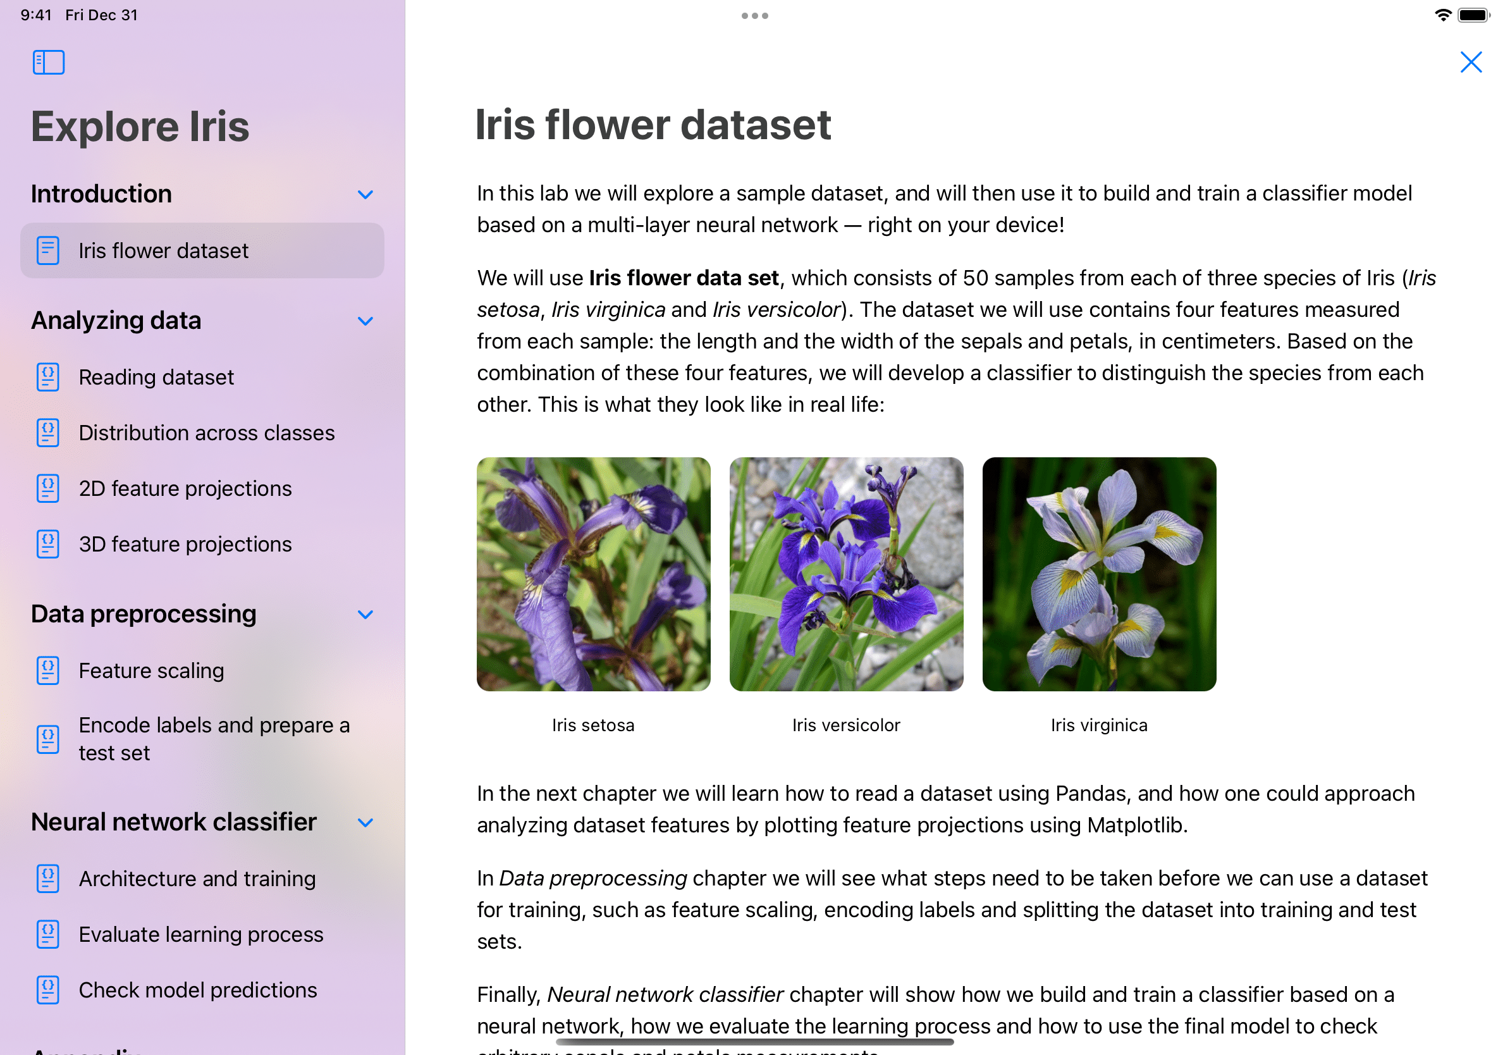Open the 3D feature projections page
Screen dimensions: 1510x1055
[x=185, y=544]
